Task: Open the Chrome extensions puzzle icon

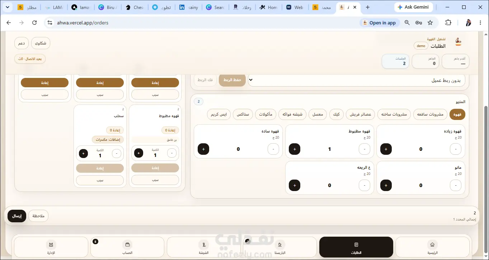Action: (448, 23)
